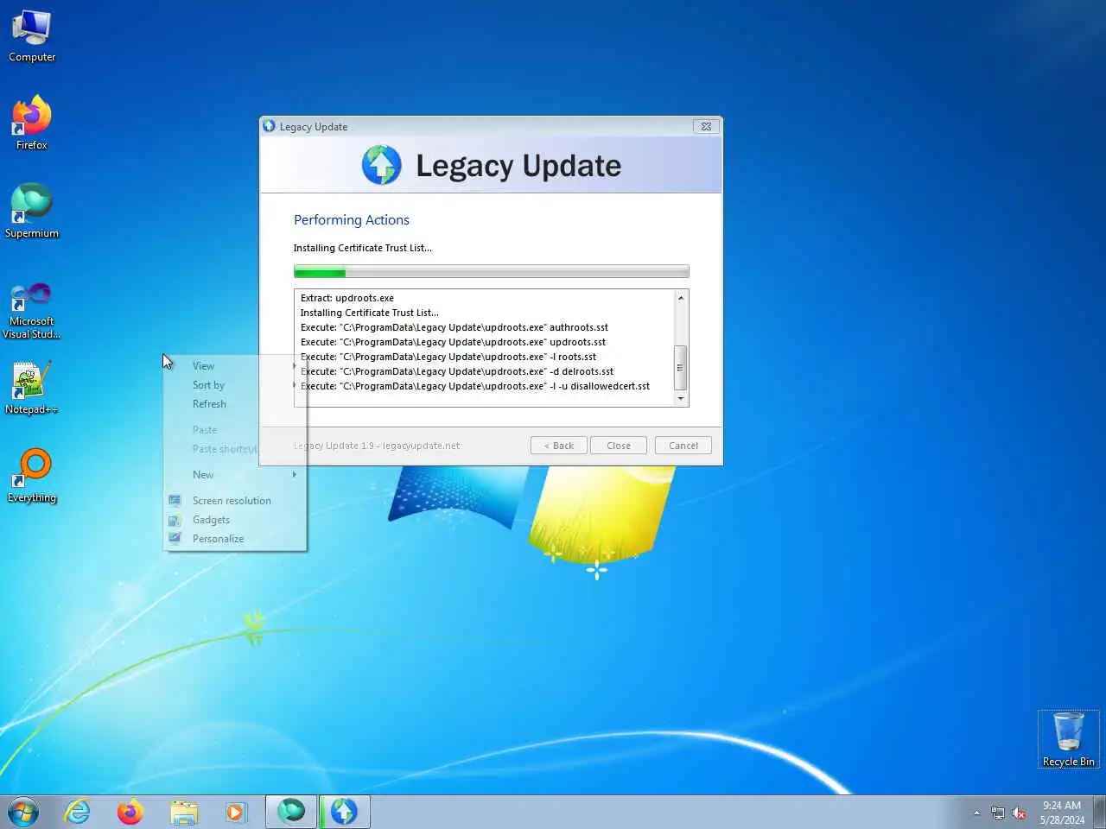Open Windows Media Player from the taskbar

click(235, 812)
